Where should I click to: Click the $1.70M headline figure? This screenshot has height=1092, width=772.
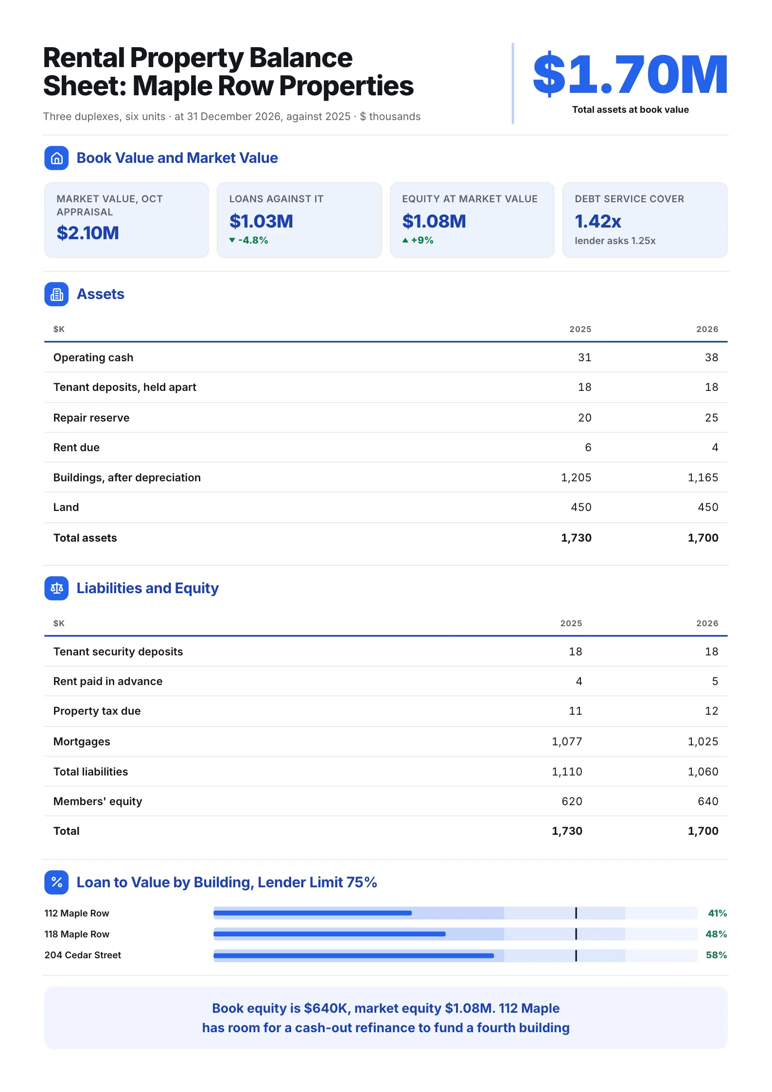[x=631, y=74]
